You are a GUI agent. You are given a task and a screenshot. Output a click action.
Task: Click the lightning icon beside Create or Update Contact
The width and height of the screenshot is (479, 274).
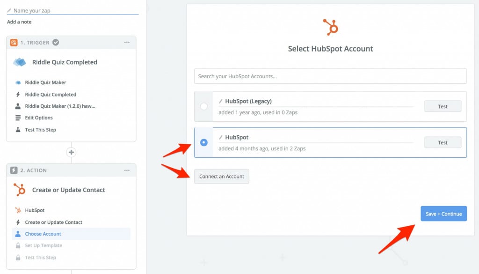(18, 222)
